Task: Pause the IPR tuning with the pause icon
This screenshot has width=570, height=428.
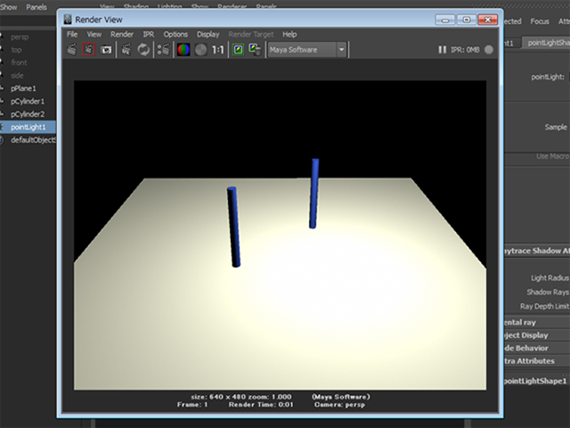Action: (x=442, y=50)
